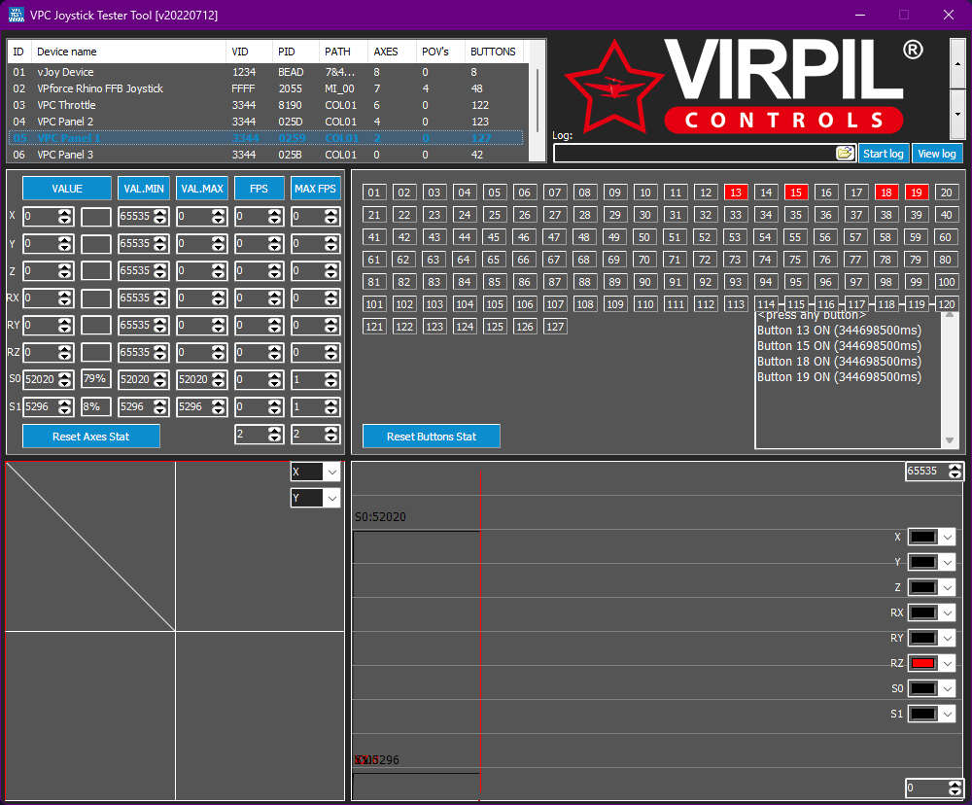
Task: Toggle button indicator 18
Action: click(x=886, y=192)
